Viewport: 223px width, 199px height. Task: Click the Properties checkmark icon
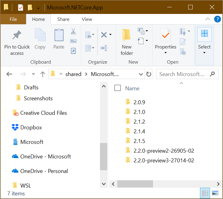click(165, 35)
